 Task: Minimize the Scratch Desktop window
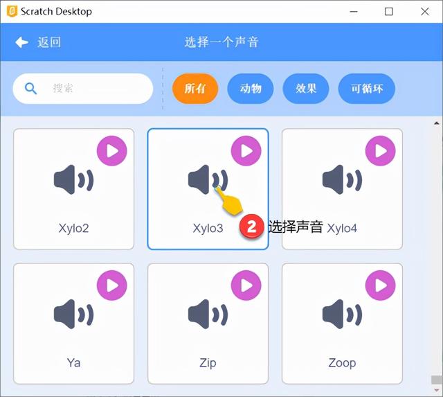[354, 12]
